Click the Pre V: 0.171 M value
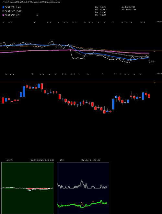Image resolution: width=162 pixels, height=214 pixels. click(128, 10)
